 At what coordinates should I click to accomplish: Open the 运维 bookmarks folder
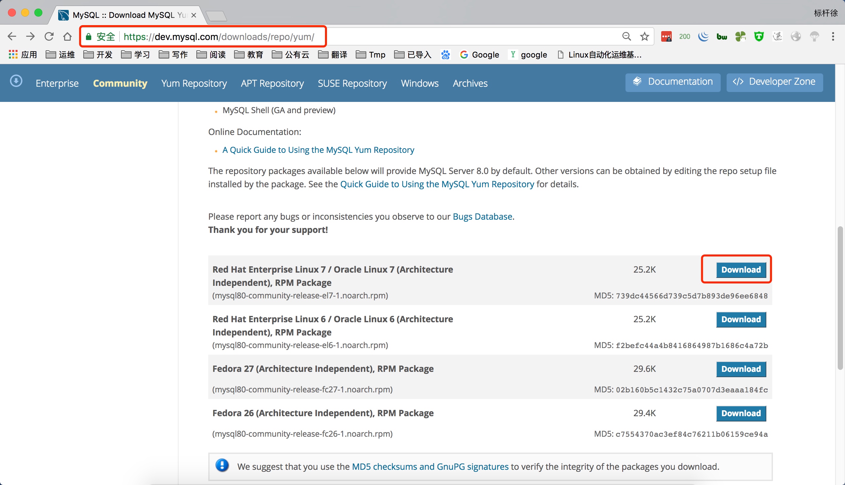[x=60, y=55]
